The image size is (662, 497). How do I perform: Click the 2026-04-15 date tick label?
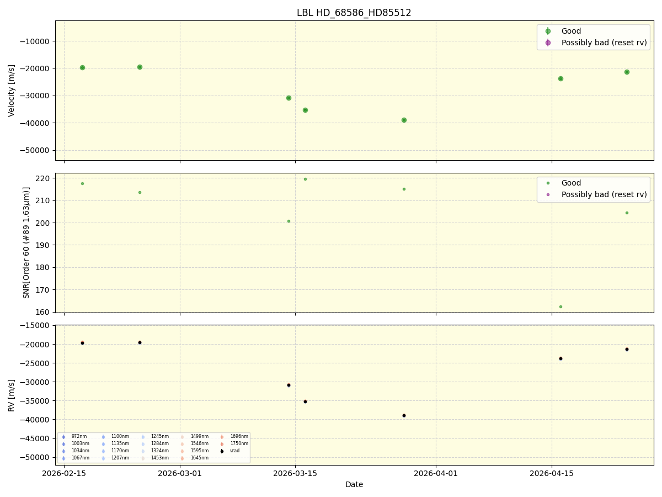[552, 473]
